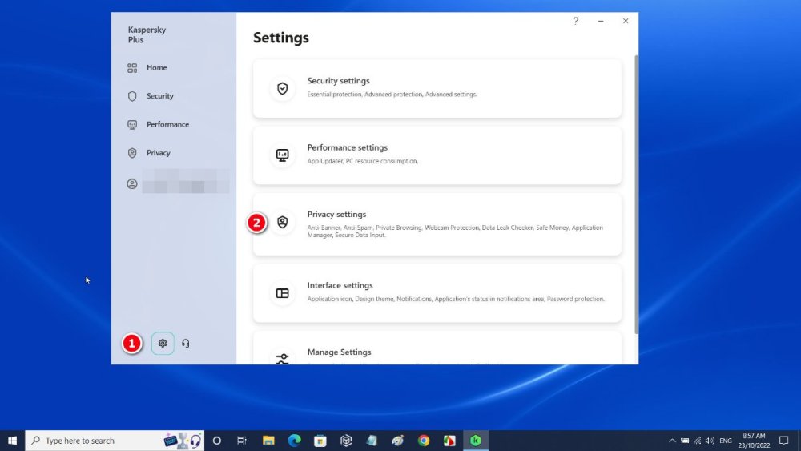
Task: Open the notification center icon
Action: tap(784, 441)
